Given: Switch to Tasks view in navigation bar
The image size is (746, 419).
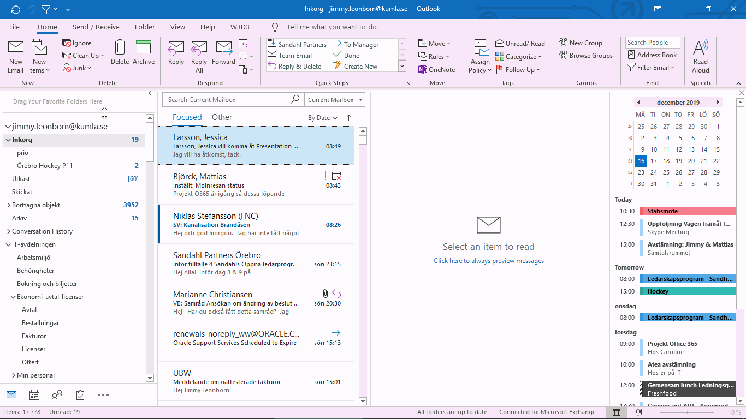Looking at the screenshot, I should tap(80, 395).
